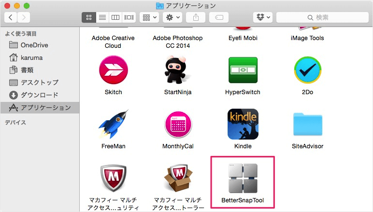The image size is (373, 212).
Task: Switch to column view
Action: click(115, 17)
